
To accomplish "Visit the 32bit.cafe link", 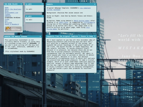I will click(63, 22).
